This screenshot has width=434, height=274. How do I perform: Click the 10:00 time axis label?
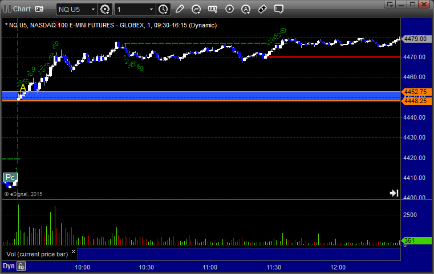[83, 267]
